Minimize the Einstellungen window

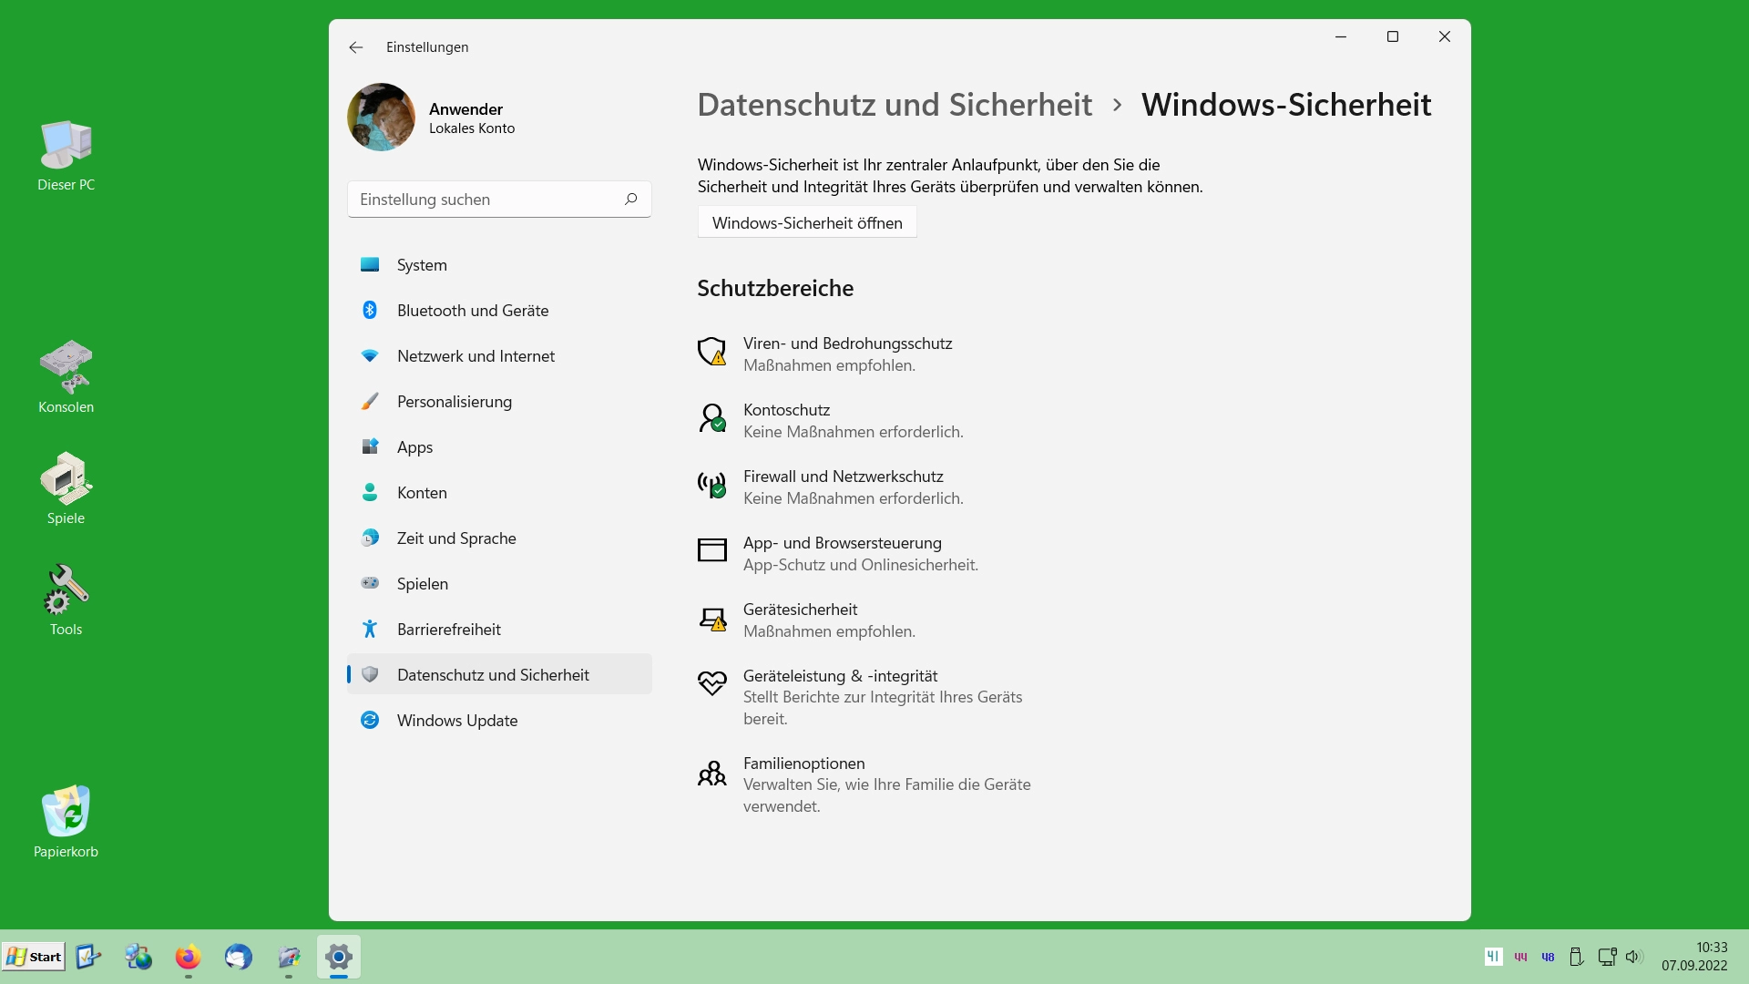(x=1341, y=36)
